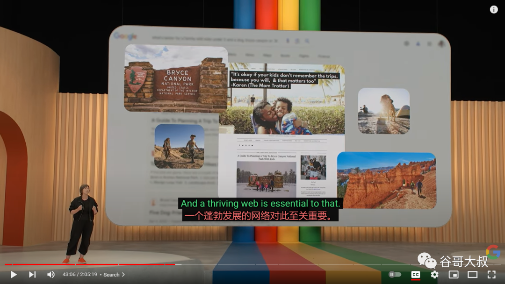505x284 pixels.
Task: Turn off closed captions
Action: click(x=416, y=275)
